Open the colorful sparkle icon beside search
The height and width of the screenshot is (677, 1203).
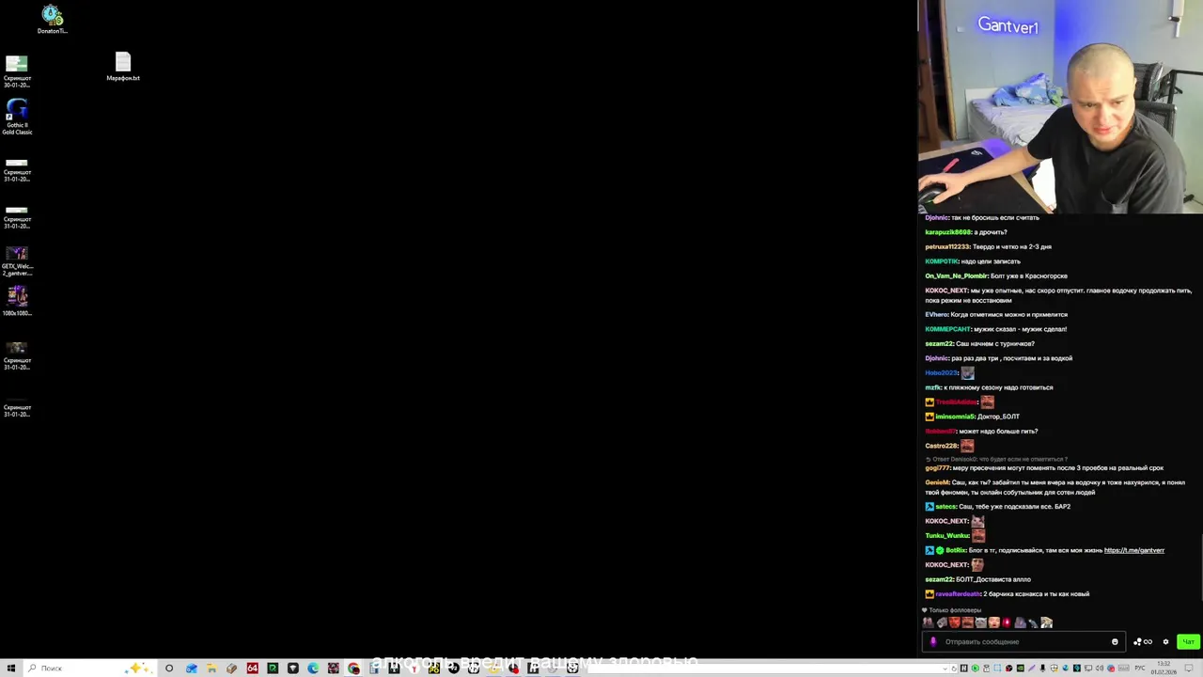138,668
